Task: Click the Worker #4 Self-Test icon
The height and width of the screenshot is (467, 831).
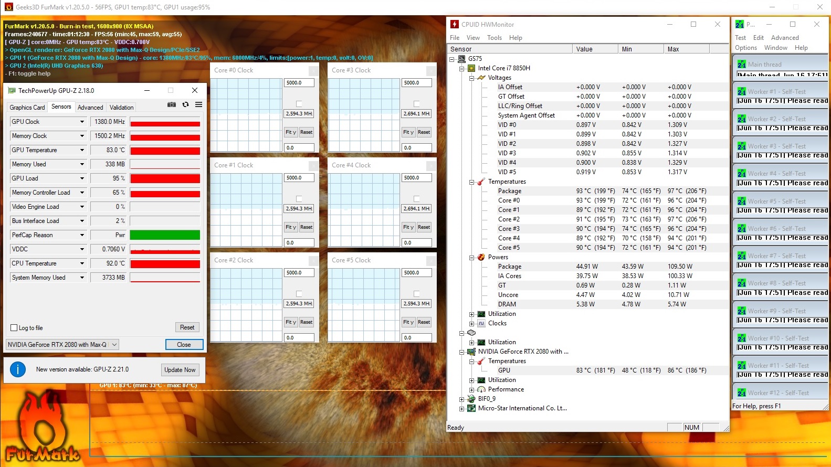Action: click(x=741, y=174)
